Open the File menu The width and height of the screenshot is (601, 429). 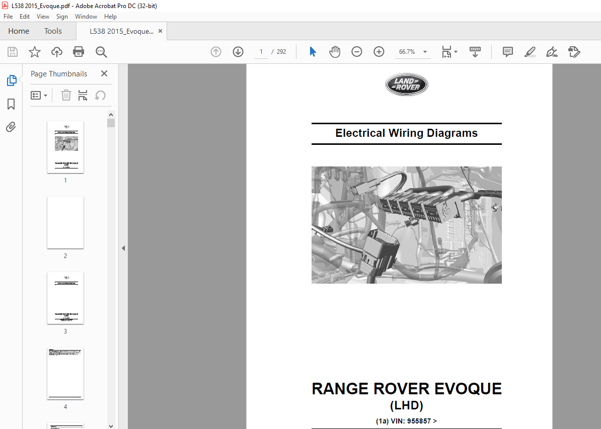coord(8,17)
